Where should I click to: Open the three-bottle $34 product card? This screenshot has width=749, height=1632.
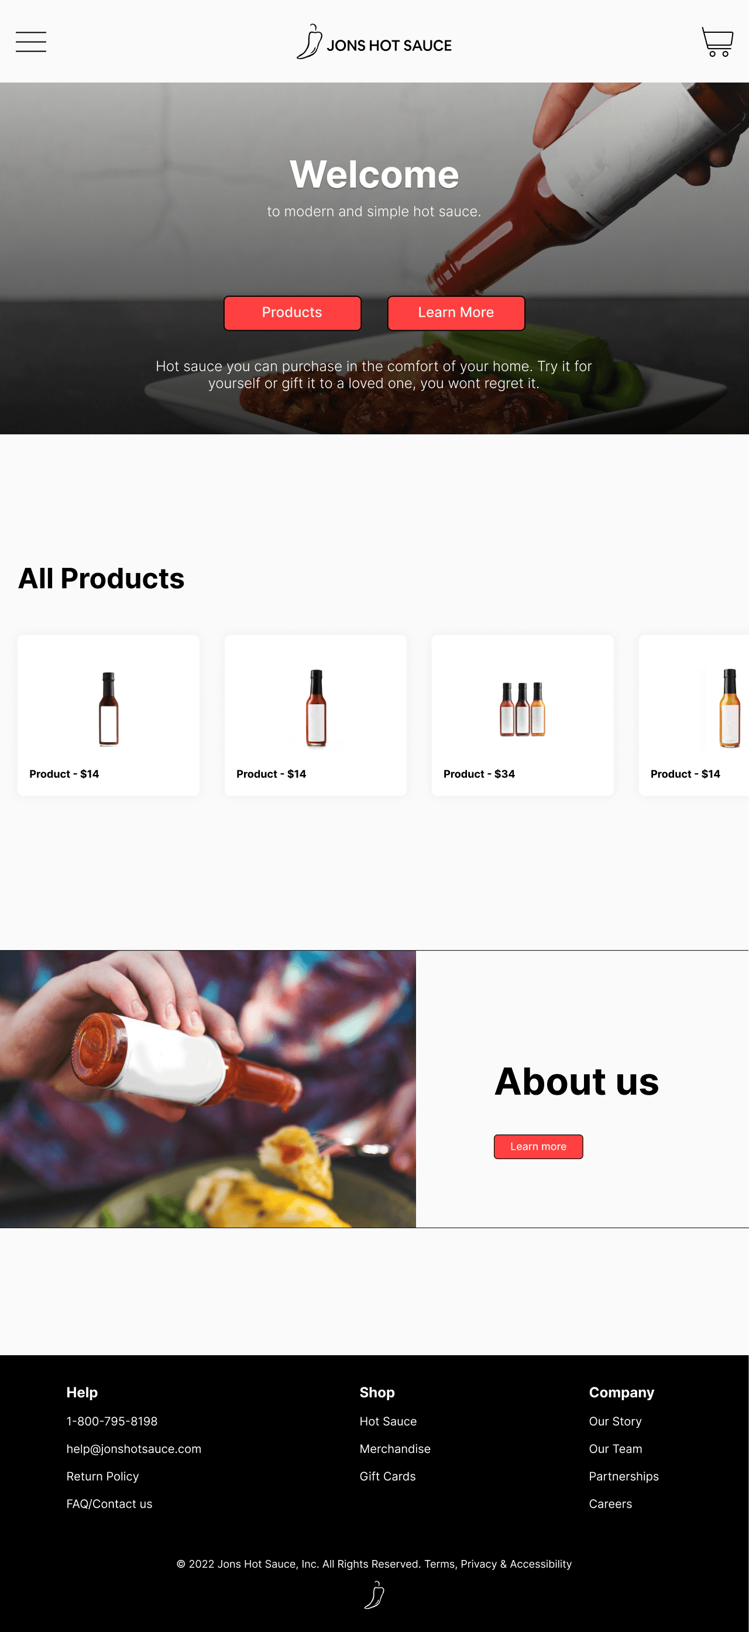point(523,715)
